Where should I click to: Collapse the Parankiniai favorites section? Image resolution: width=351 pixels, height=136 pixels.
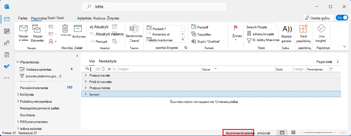click(18, 62)
